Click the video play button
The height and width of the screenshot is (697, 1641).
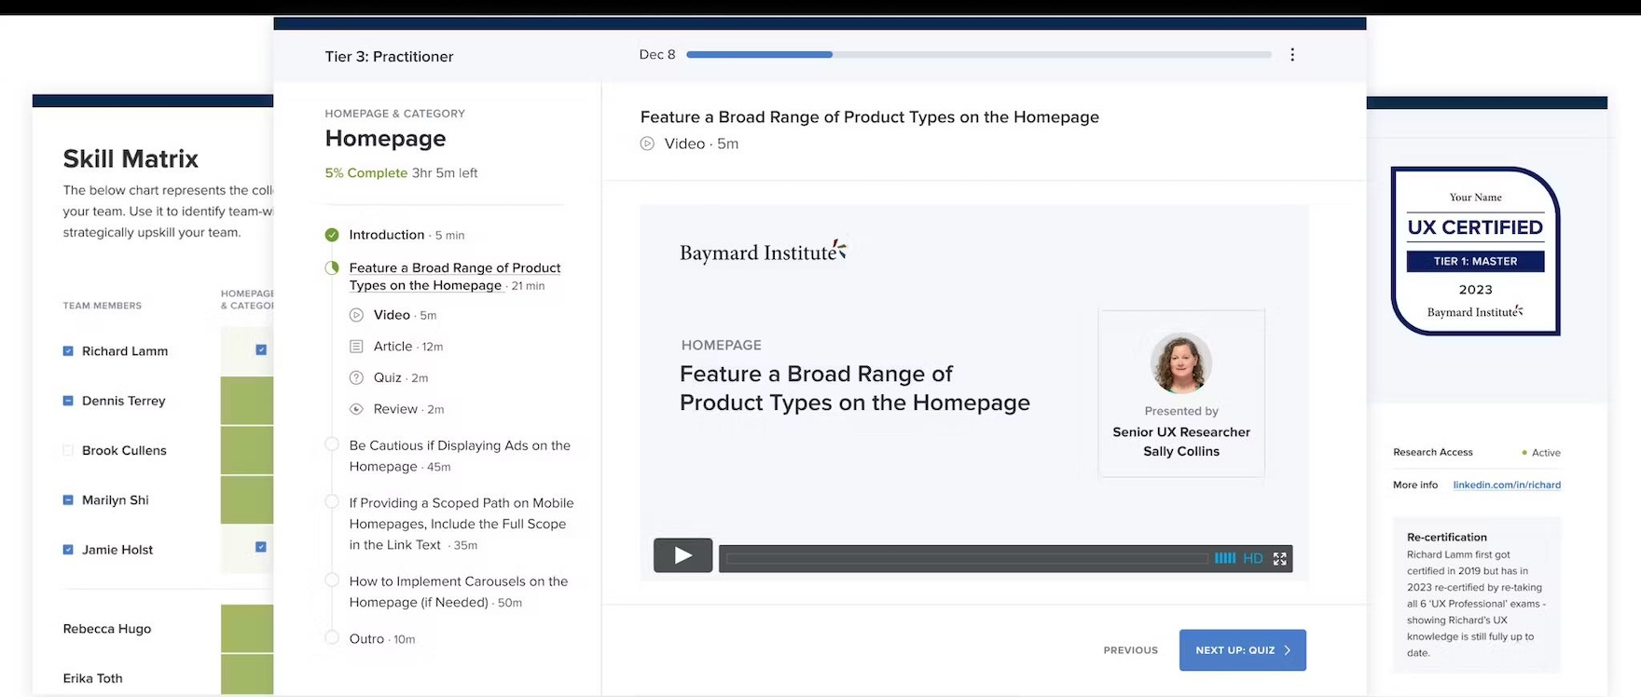point(683,555)
